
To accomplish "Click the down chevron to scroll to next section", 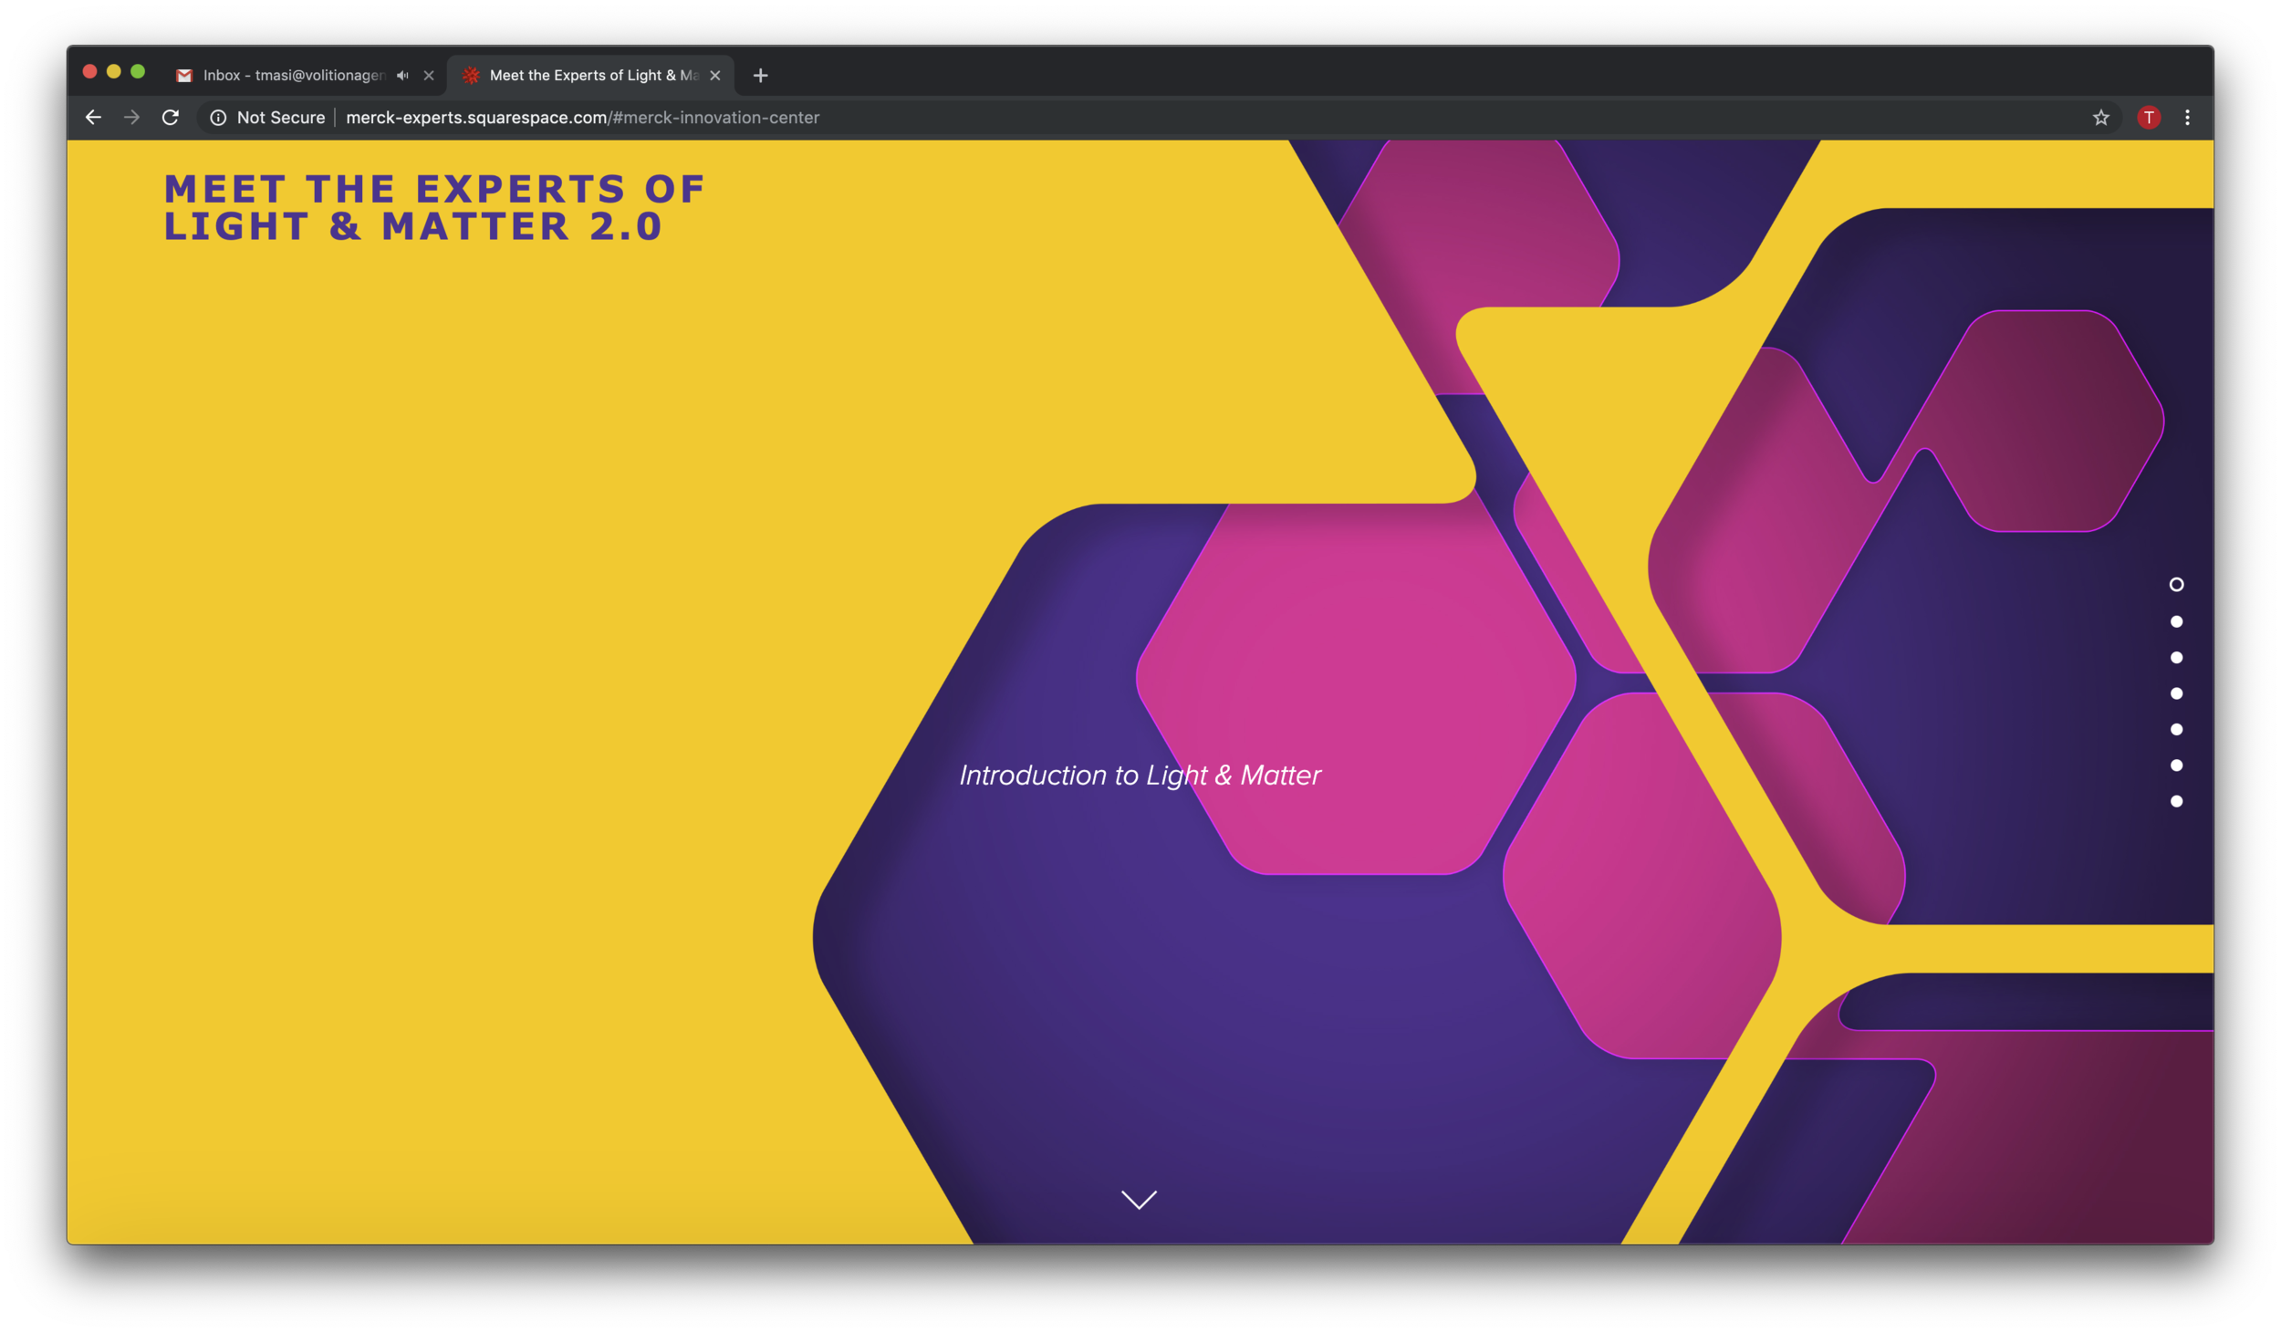I will [1139, 1200].
